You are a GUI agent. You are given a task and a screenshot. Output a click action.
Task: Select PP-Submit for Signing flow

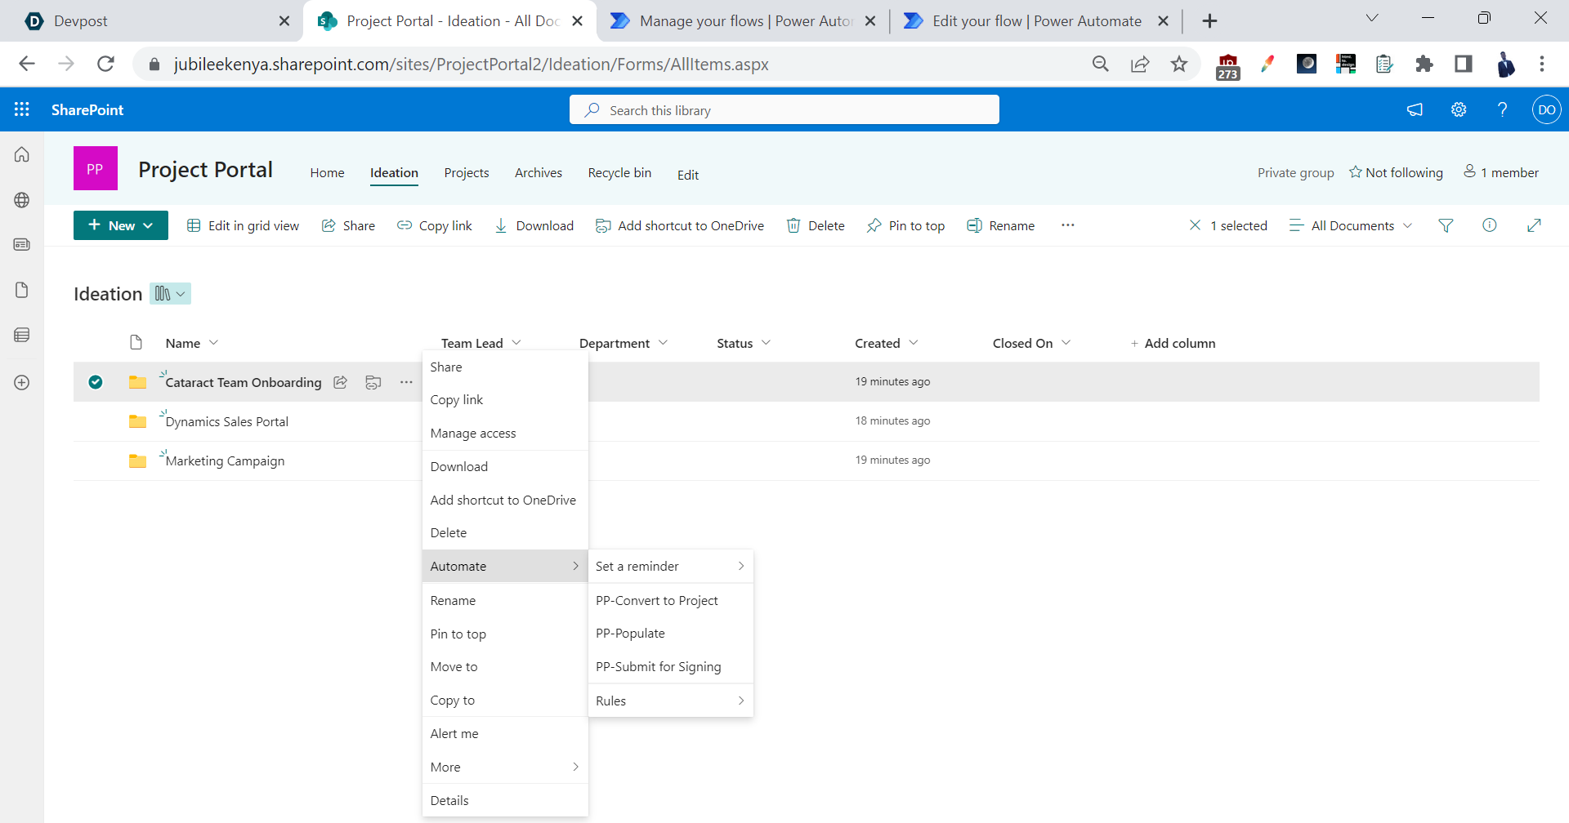pos(670,667)
